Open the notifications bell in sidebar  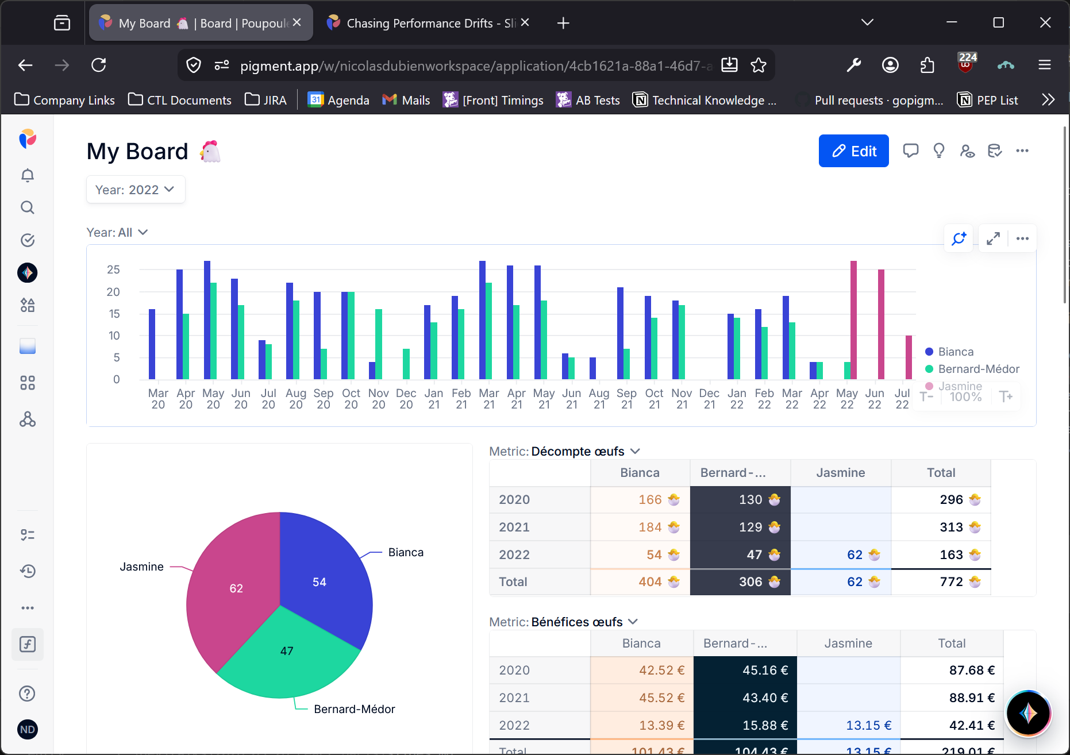[x=28, y=175]
